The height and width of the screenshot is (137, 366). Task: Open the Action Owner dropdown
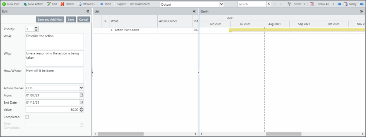click(81, 88)
